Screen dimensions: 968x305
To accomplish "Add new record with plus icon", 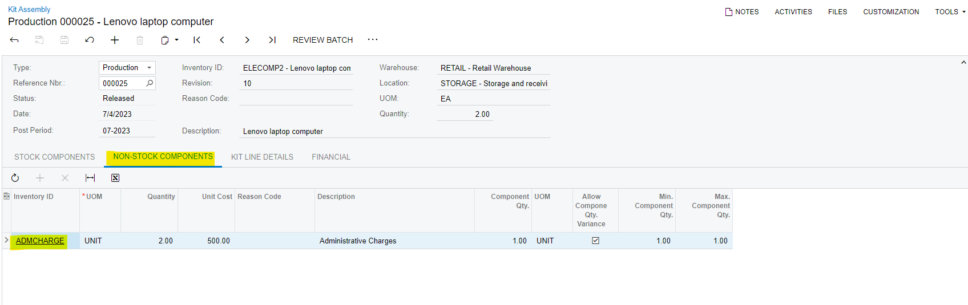I will coord(115,40).
